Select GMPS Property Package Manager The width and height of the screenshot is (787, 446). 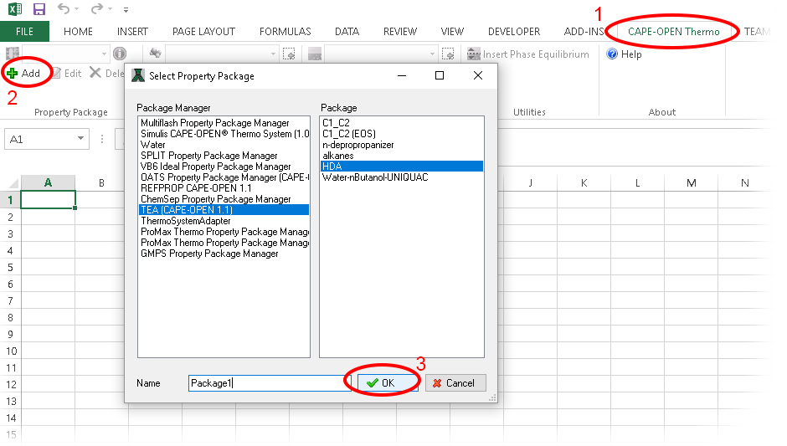[x=224, y=254]
